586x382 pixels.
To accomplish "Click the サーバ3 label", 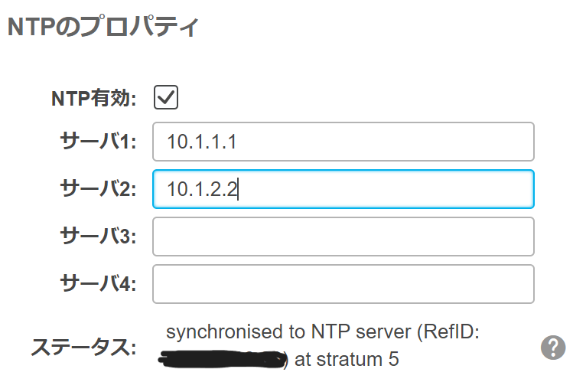I will (x=98, y=237).
